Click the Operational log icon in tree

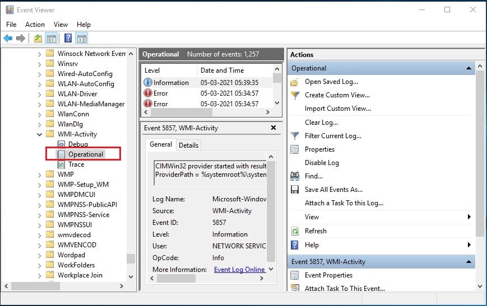click(61, 154)
